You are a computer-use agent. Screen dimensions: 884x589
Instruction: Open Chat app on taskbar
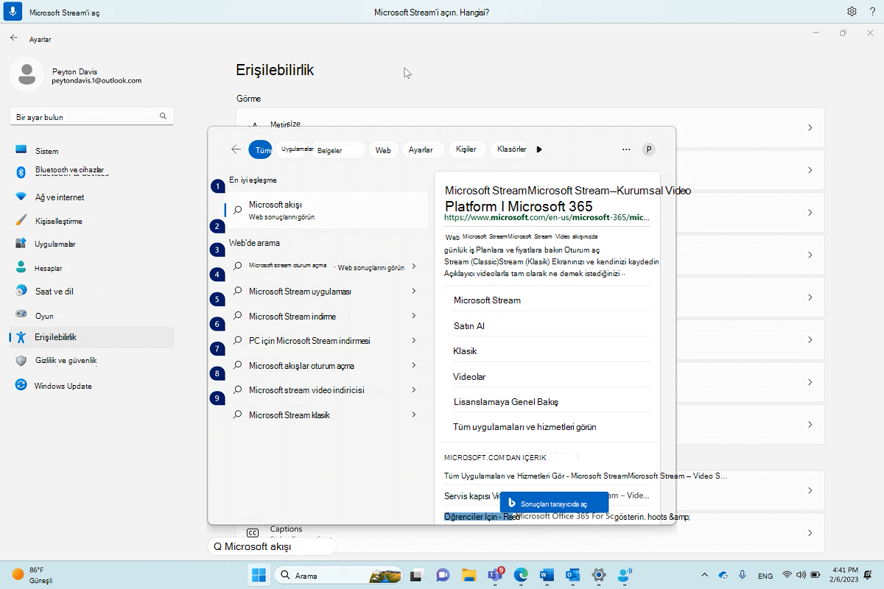(443, 574)
